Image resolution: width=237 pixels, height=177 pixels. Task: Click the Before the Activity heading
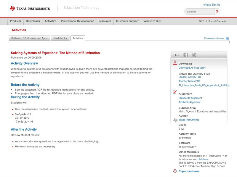click(x=25, y=85)
